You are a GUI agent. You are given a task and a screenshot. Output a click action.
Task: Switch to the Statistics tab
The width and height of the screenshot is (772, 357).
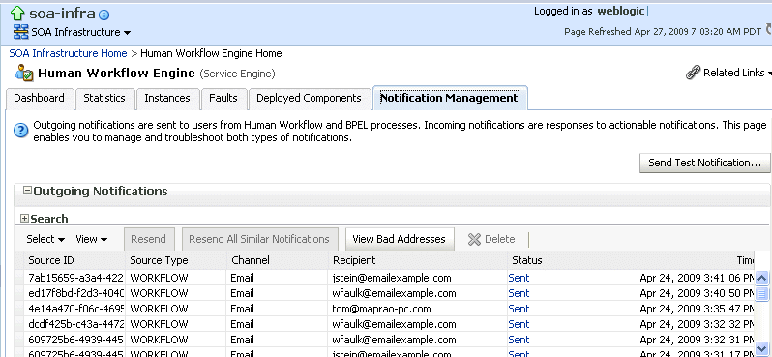coord(104,98)
